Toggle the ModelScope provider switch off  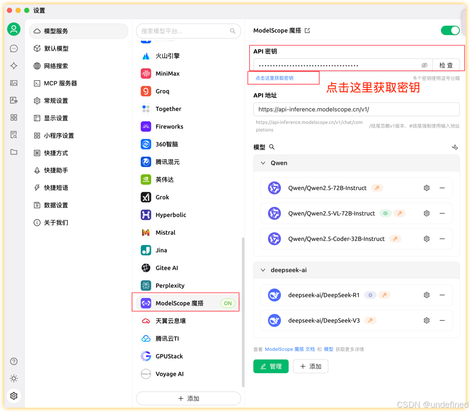(450, 30)
